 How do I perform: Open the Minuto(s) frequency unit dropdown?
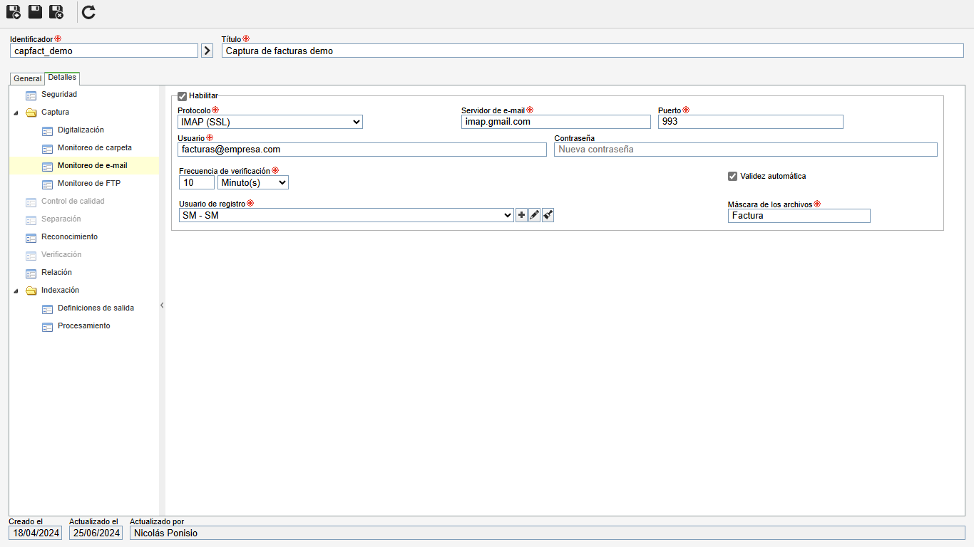click(253, 183)
